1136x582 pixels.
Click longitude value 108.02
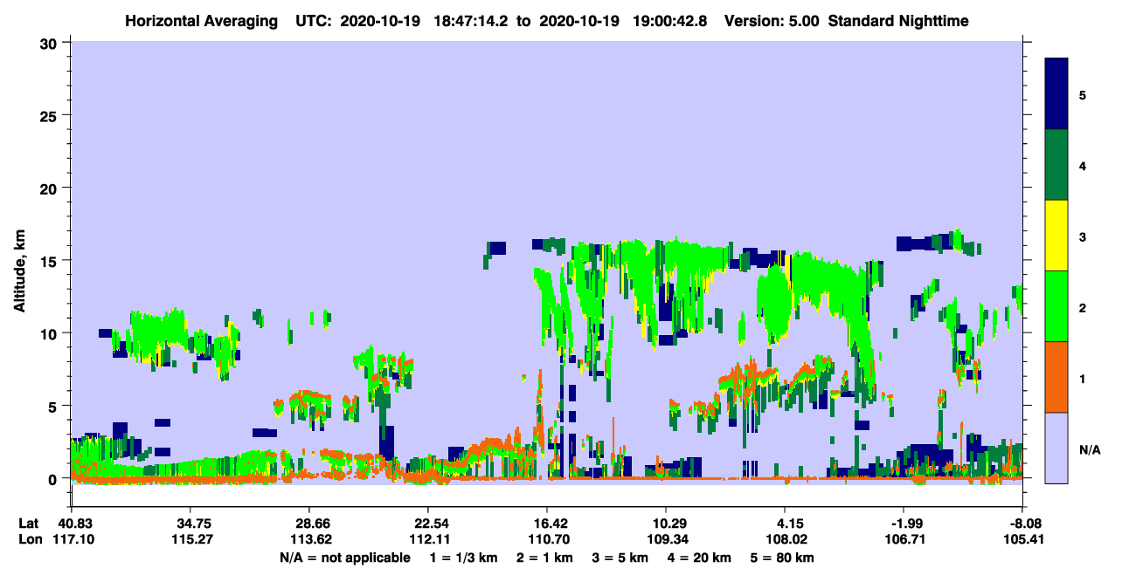(x=785, y=539)
